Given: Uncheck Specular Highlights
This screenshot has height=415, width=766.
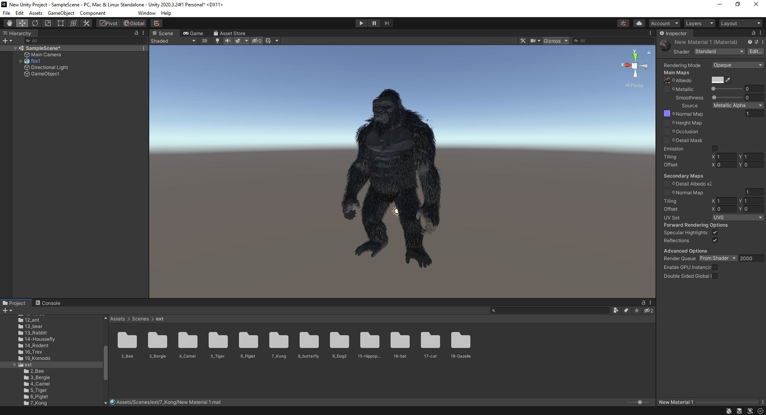Looking at the screenshot, I should pos(715,232).
